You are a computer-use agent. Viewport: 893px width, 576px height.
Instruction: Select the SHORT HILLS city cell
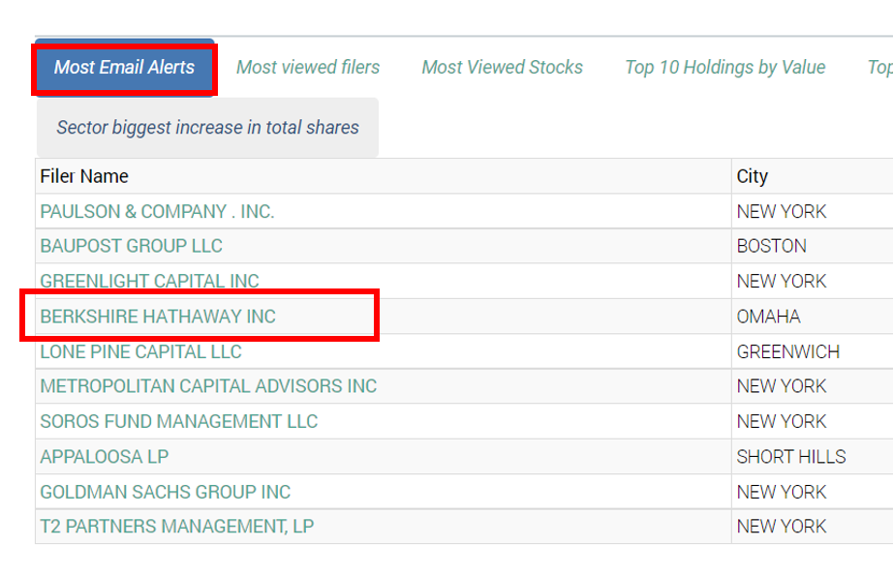(x=813, y=457)
